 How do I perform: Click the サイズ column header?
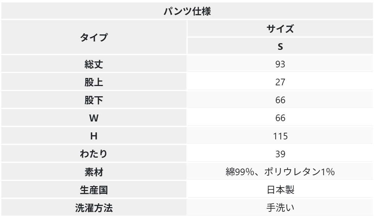coord(280,29)
